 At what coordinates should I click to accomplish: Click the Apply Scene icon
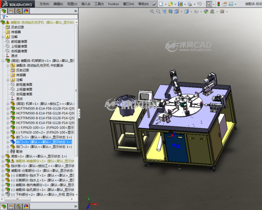(x=212, y=11)
